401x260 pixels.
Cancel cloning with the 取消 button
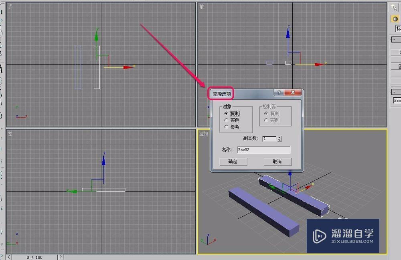point(277,161)
